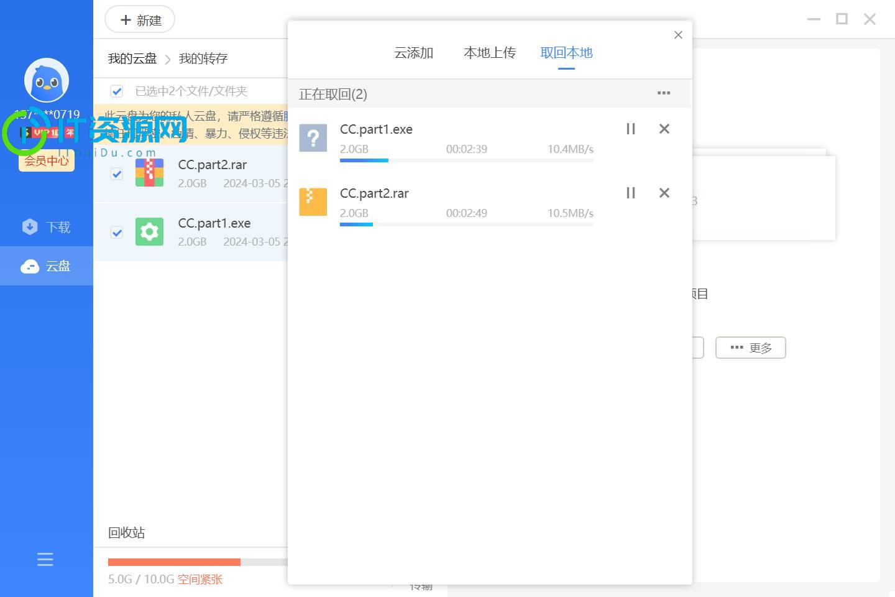Open the bird avatar profile picture

pos(47,80)
